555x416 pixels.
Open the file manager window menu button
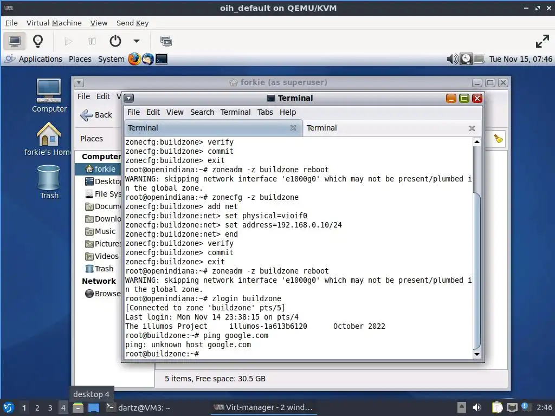(x=79, y=83)
